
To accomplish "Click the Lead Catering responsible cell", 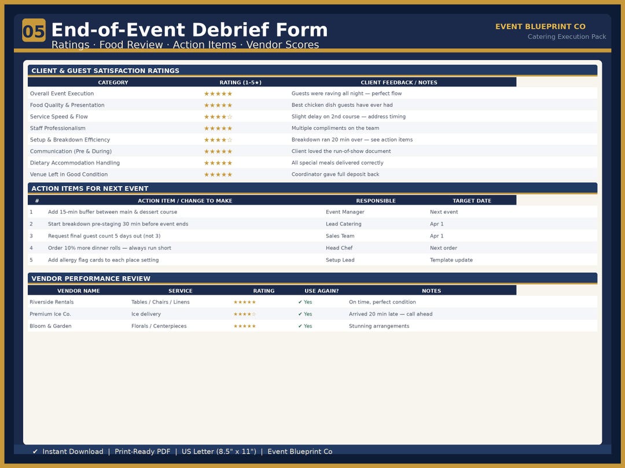I will [344, 224].
